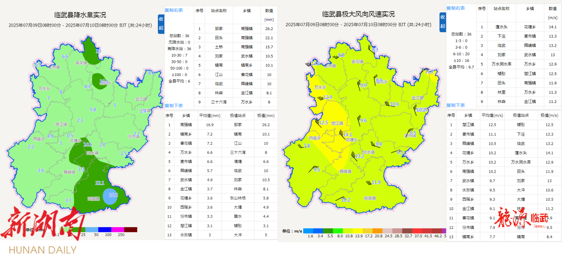
Task: Click the dark red 250 rainfall legend swatch
Action: click(x=131, y=230)
